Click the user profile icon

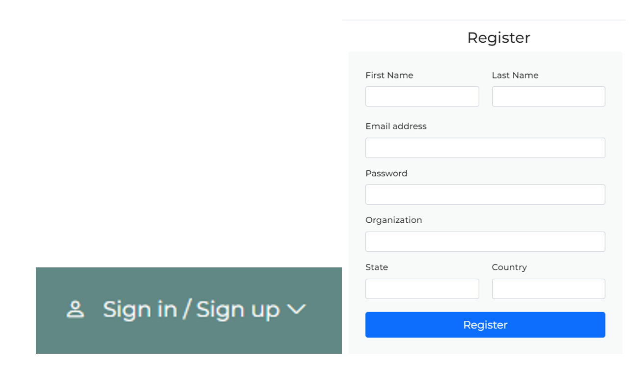tap(75, 310)
